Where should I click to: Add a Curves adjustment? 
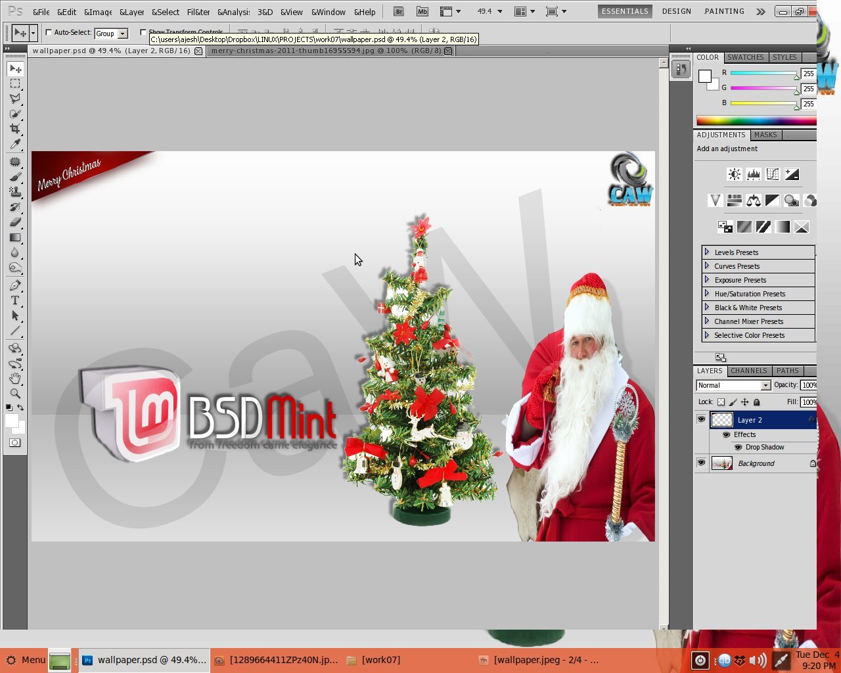pos(773,174)
